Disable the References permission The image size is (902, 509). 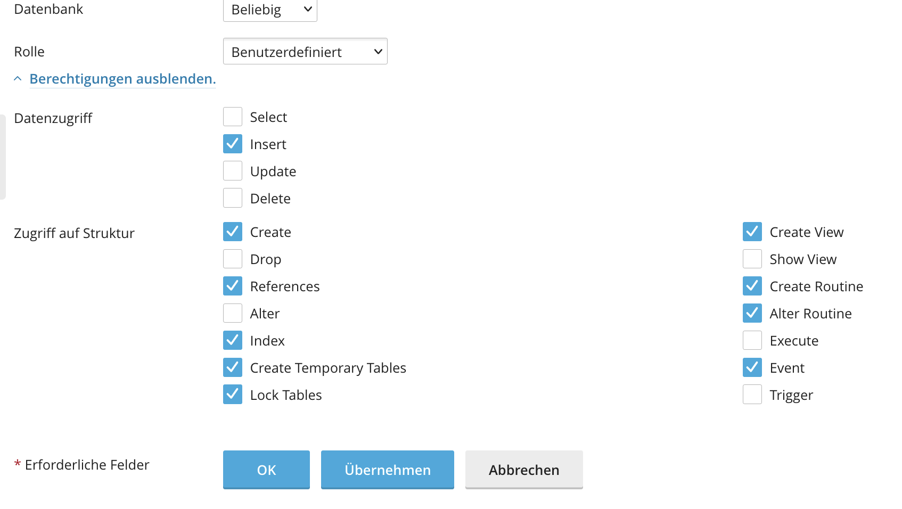click(233, 286)
